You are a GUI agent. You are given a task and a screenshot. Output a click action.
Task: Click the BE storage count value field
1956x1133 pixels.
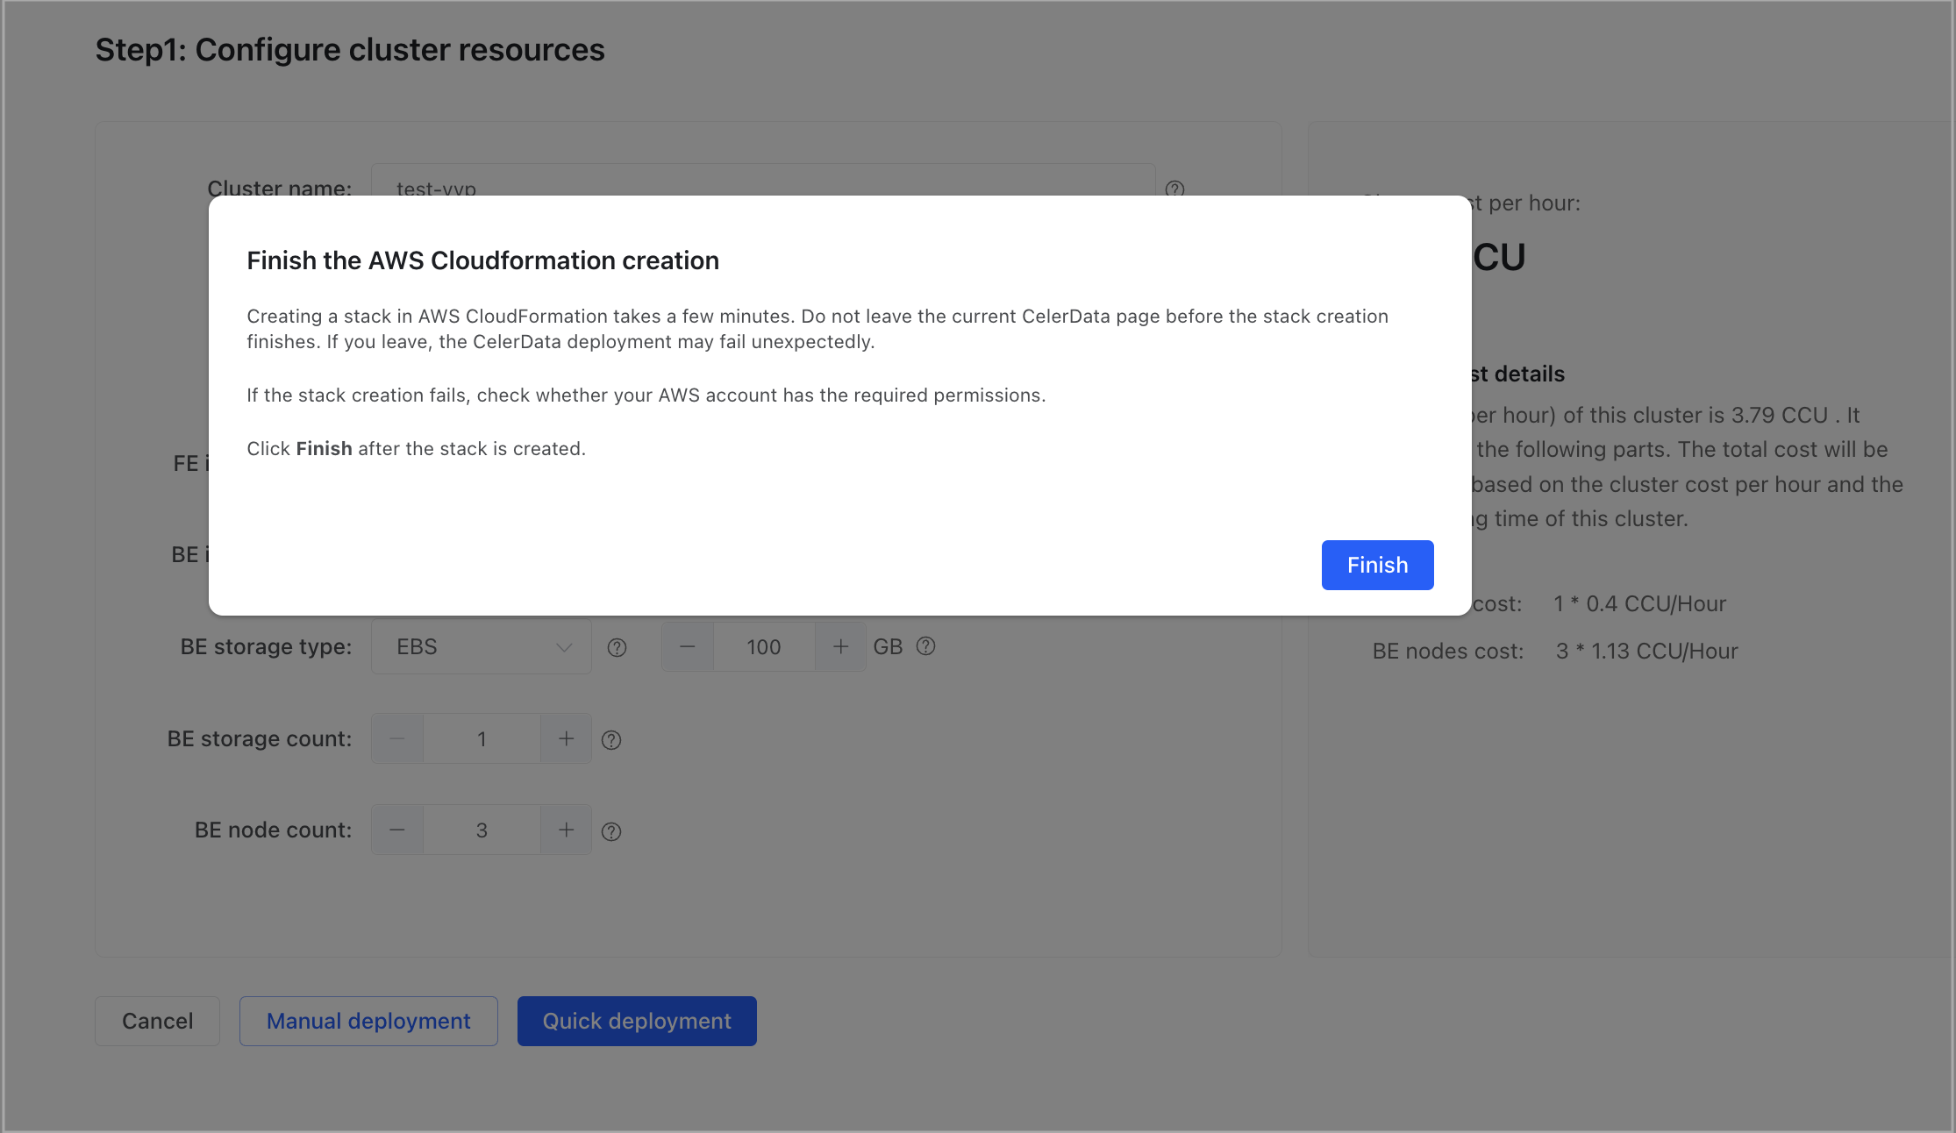tap(482, 739)
